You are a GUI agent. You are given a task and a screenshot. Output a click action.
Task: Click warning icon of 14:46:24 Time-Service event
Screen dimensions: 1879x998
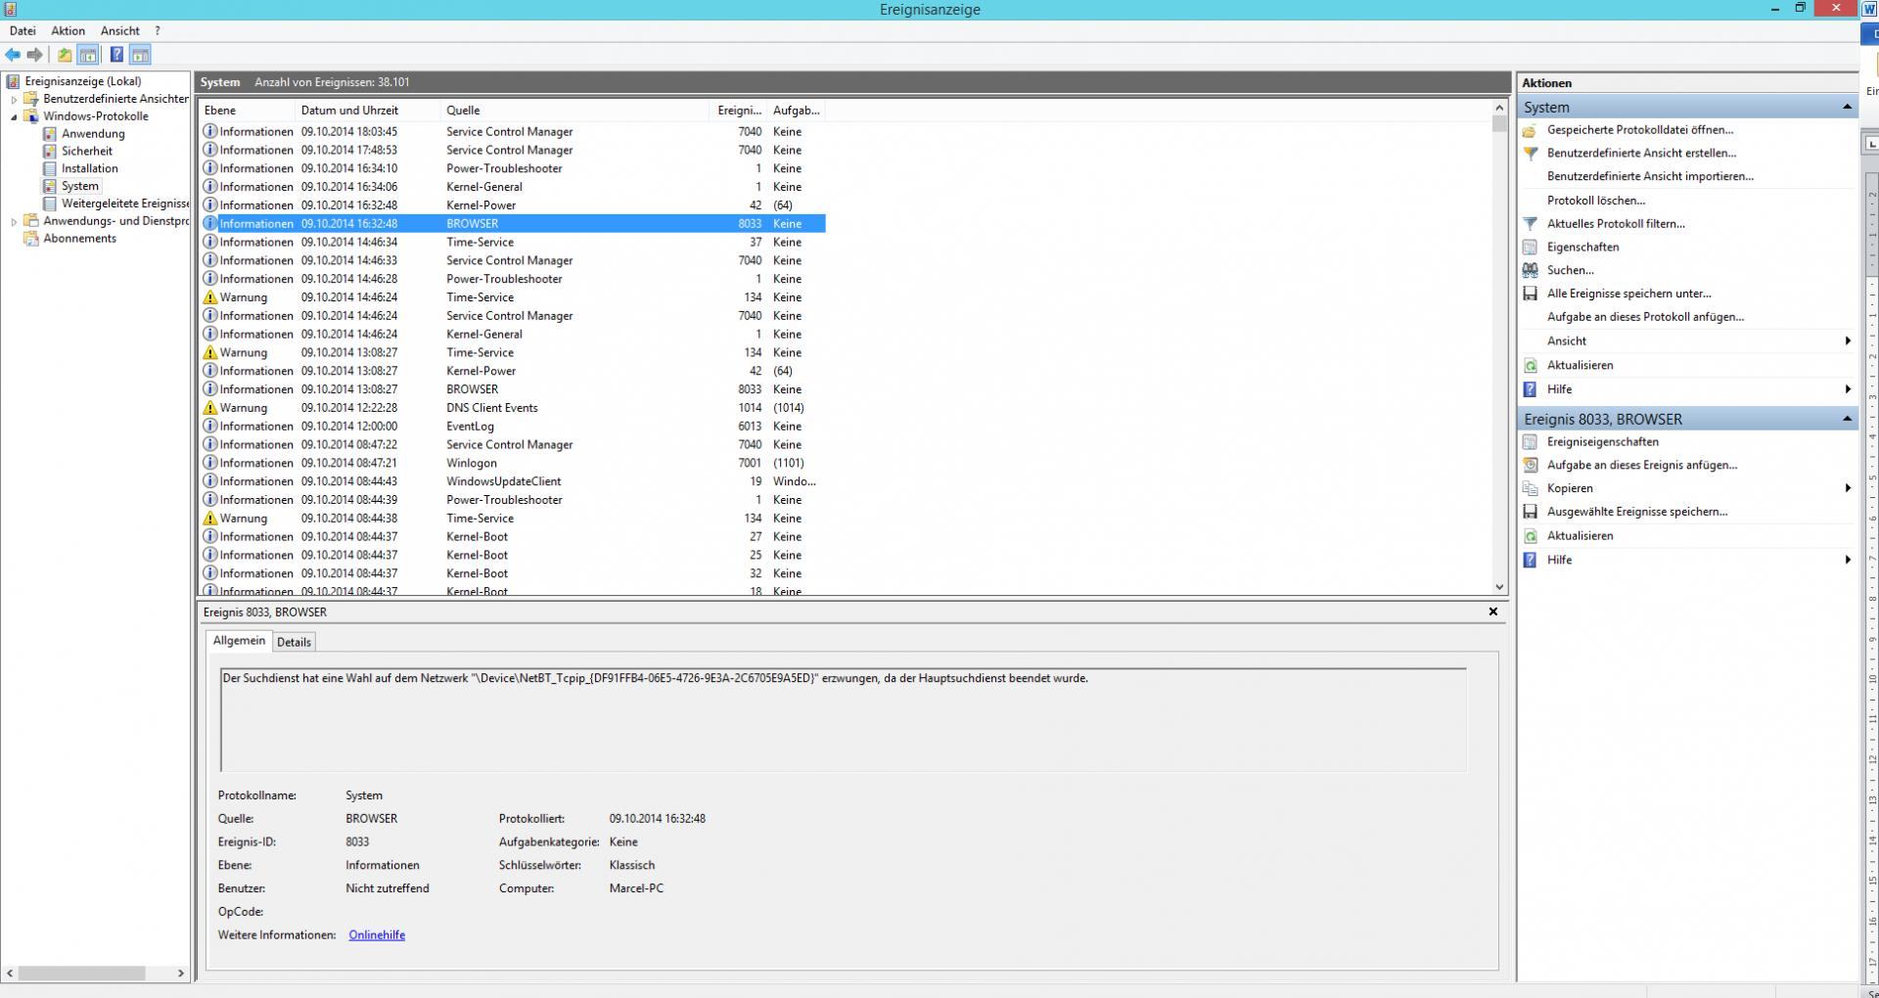209,297
